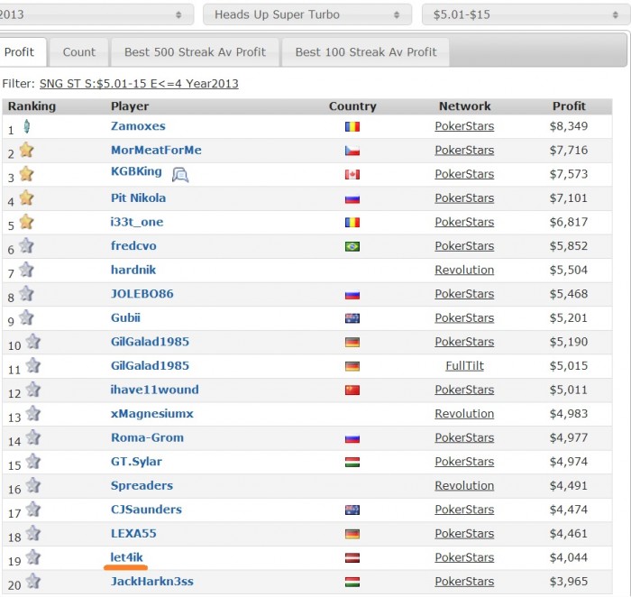Viewport: 631px width, 597px height.
Task: Click the Romanian flag in Zamoxes's row
Action: [352, 127]
